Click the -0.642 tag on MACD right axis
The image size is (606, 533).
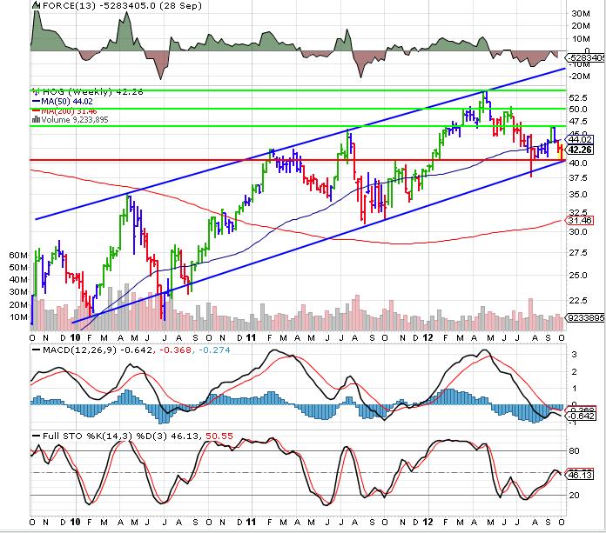point(582,416)
